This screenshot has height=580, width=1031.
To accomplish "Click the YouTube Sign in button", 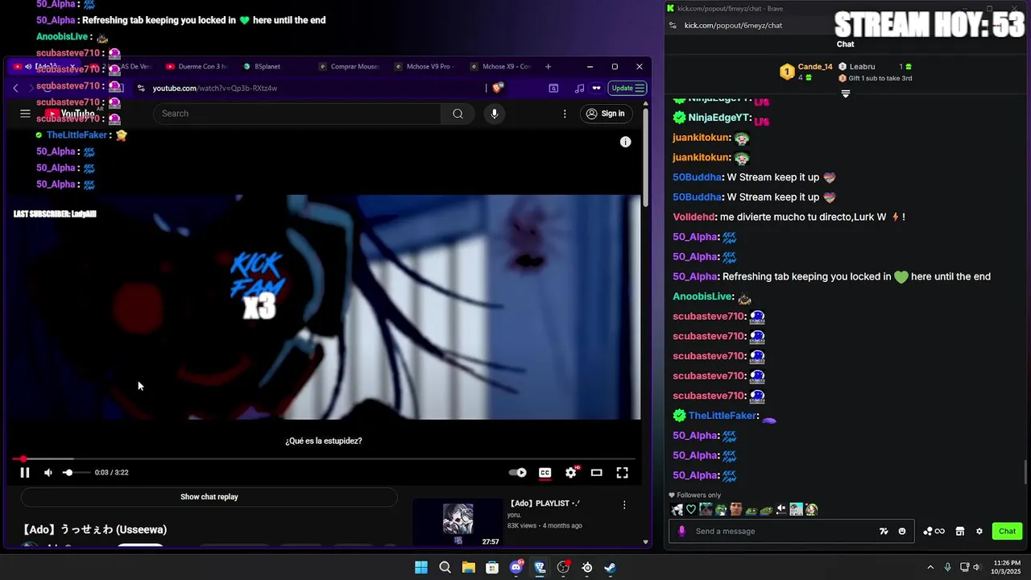I will pos(605,114).
